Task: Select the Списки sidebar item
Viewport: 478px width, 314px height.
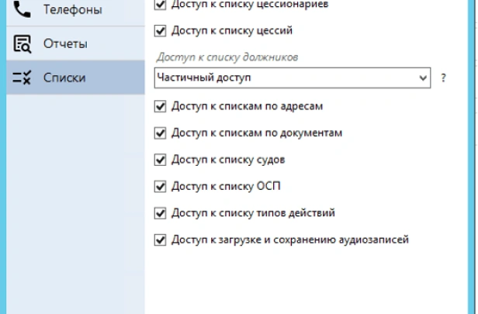Action: (x=64, y=78)
